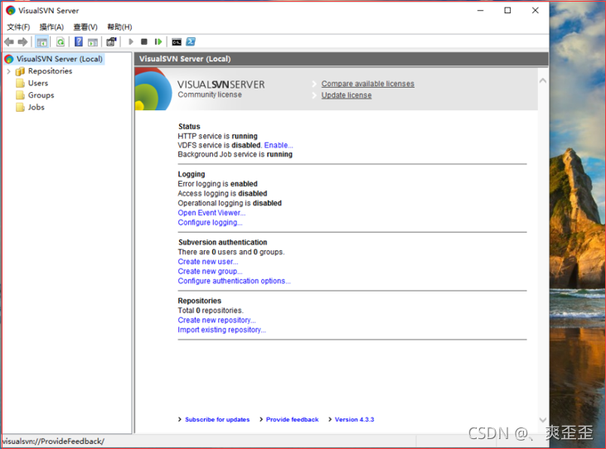Open the Command Prompt toolbar icon
This screenshot has height=449, width=606.
pyautogui.click(x=177, y=41)
